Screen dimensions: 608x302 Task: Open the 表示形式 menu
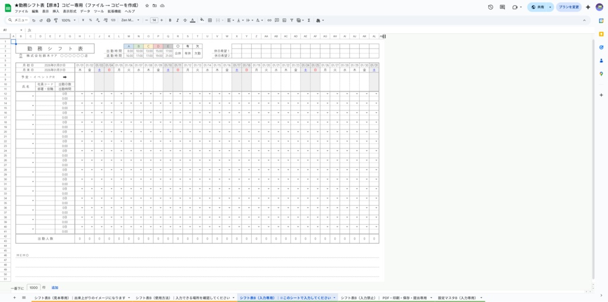[x=70, y=11]
